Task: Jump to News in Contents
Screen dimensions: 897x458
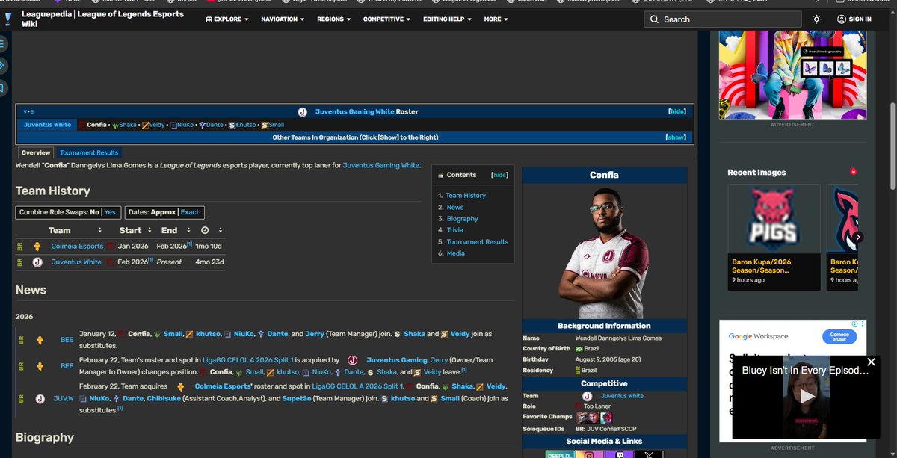Action: pos(454,207)
